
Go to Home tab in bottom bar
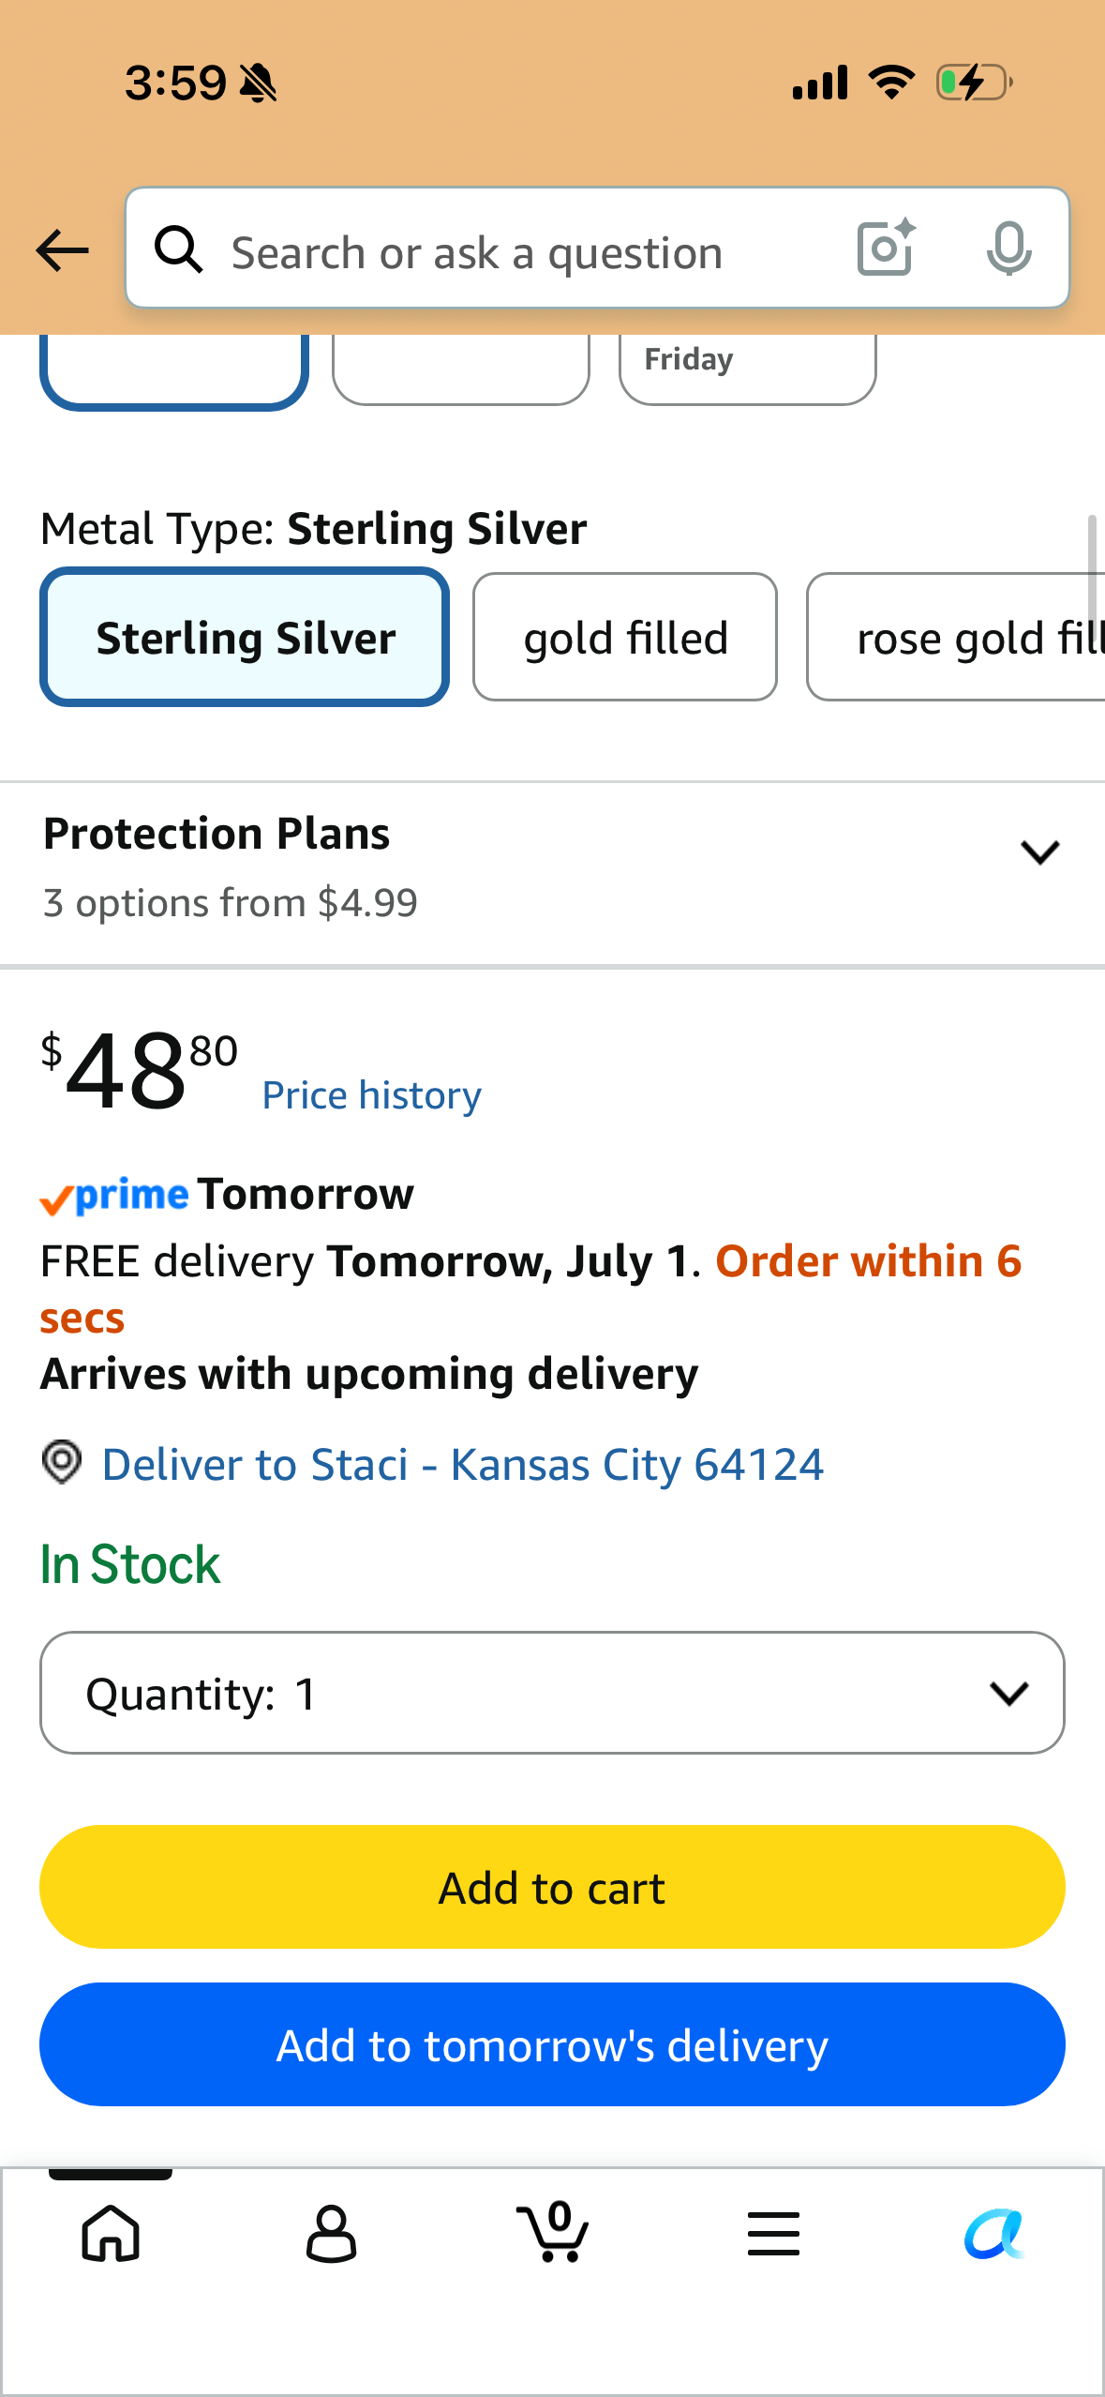(112, 2233)
